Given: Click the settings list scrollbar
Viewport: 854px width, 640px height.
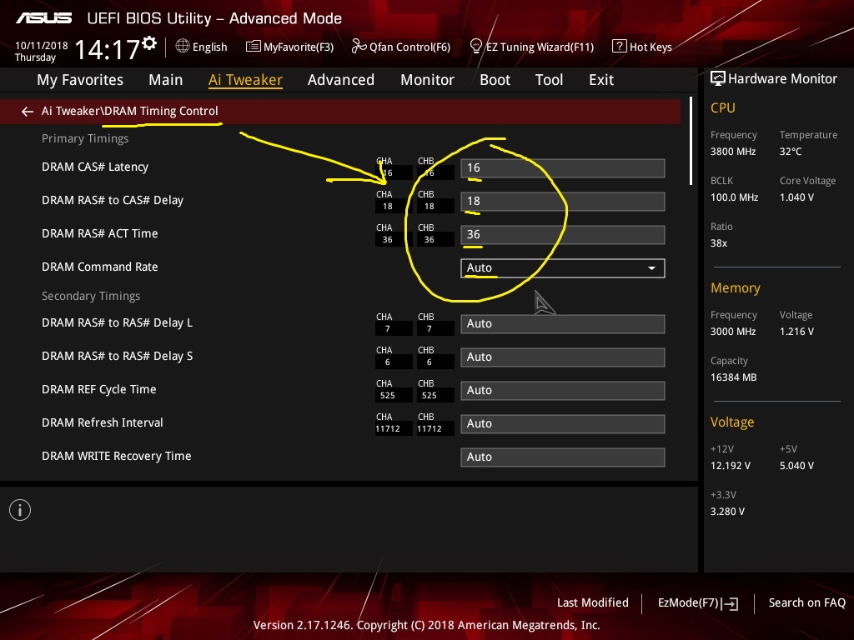Looking at the screenshot, I should pos(691,141).
